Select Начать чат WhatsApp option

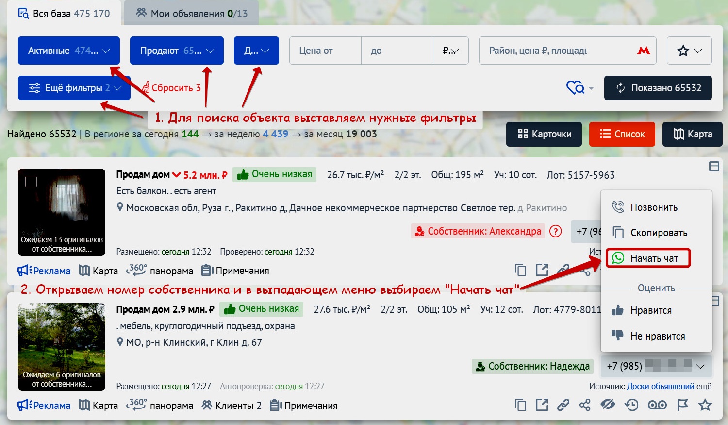click(x=648, y=258)
